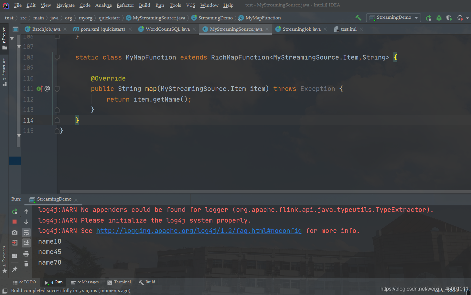Image resolution: width=471 pixels, height=295 pixels.
Task: Stop the running StreamingDemo process
Action: click(15, 222)
